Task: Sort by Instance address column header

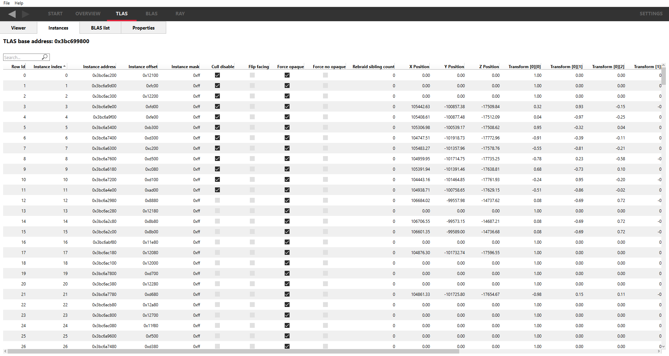Action: click(99, 67)
